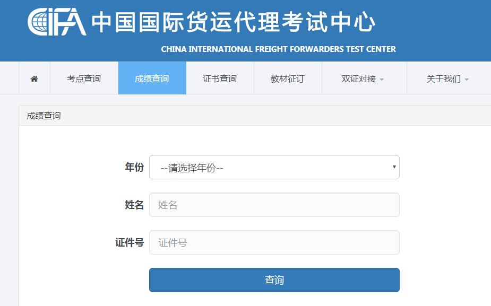
Task: Open the 证书查询 page
Action: (220, 78)
